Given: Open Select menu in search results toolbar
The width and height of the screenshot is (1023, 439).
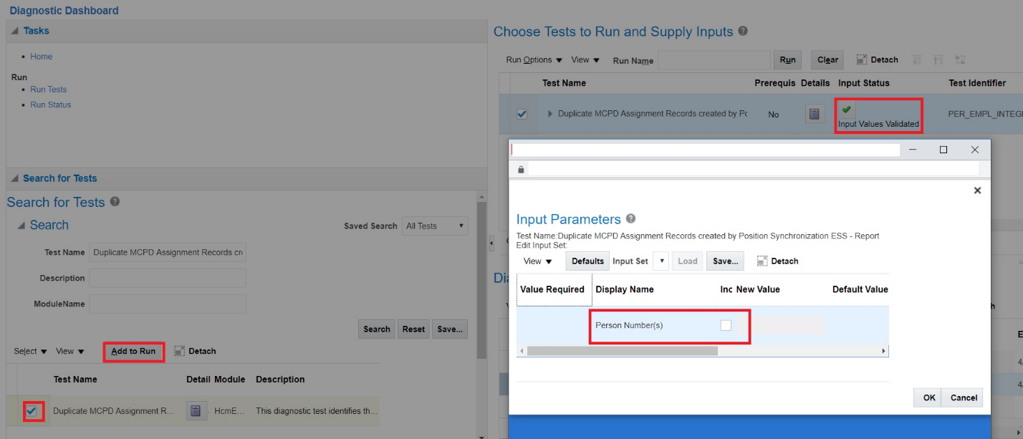Looking at the screenshot, I should tap(31, 352).
